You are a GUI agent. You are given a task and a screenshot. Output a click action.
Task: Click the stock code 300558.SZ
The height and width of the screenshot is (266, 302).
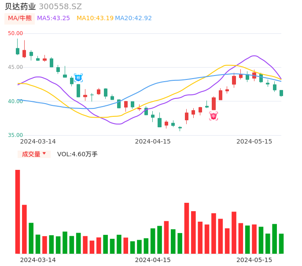(60, 7)
